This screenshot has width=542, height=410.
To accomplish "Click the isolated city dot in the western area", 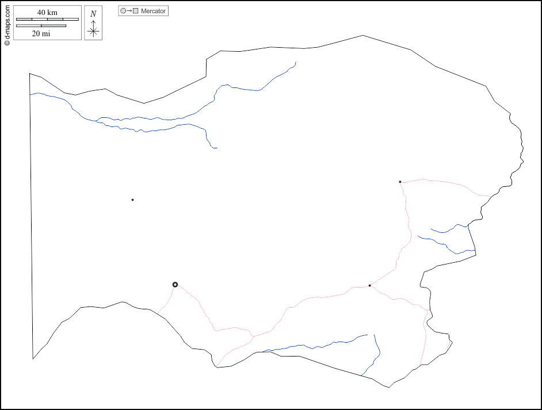I will click(x=132, y=200).
